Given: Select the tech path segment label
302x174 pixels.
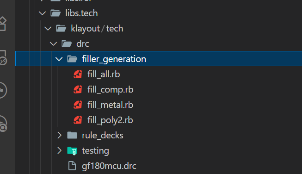Looking at the screenshot, I should (115, 29).
